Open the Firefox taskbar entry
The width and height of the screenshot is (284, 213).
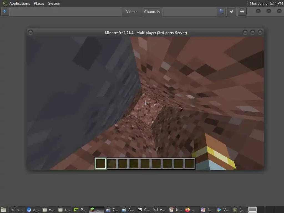click(x=191, y=210)
